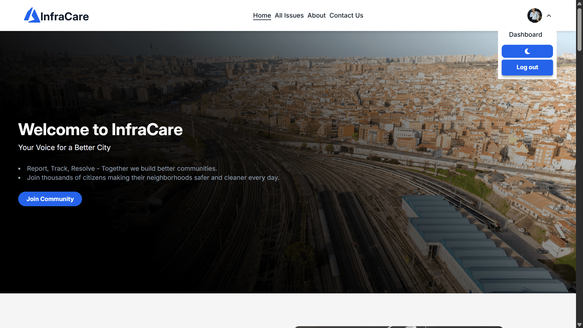Screen dimensions: 583x328
Task: Go to the Home nav link
Action: coord(262,15)
